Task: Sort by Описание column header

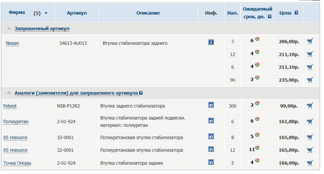Action: [x=148, y=13]
